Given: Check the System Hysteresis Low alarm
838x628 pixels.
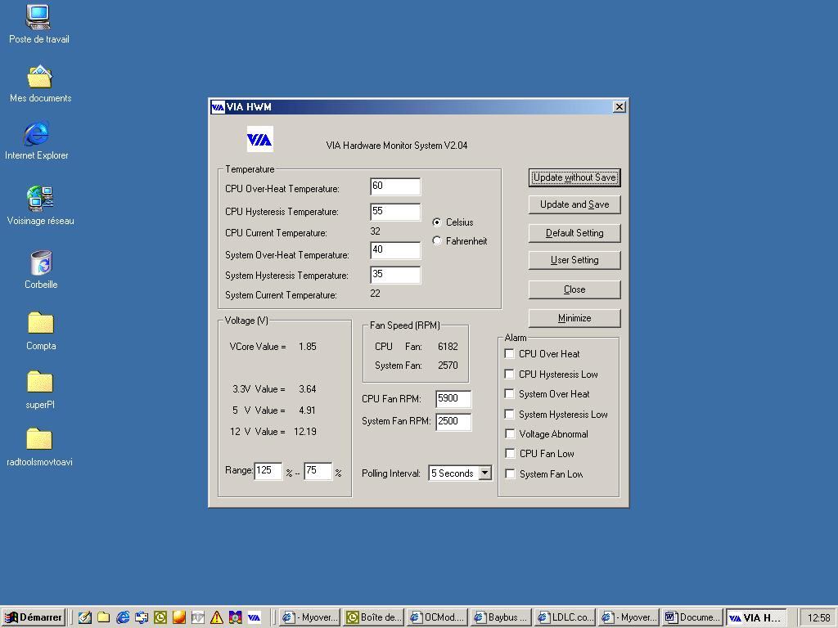Looking at the screenshot, I should [510, 414].
